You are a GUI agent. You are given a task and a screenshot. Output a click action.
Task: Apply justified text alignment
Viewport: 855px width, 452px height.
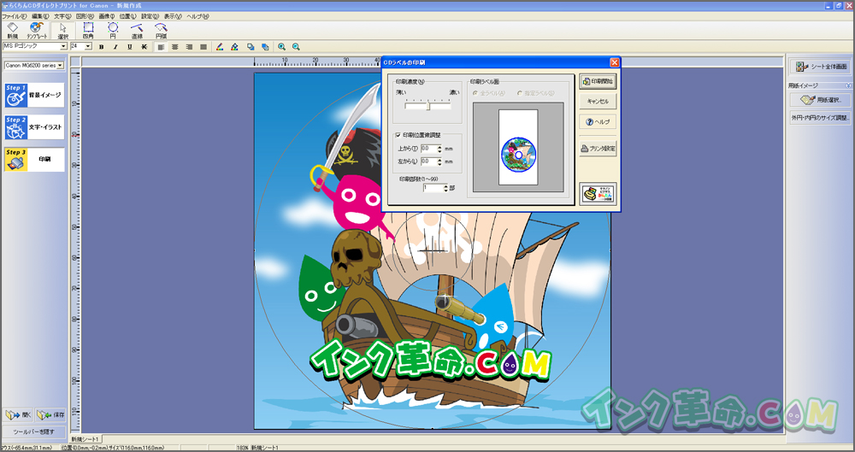click(203, 47)
